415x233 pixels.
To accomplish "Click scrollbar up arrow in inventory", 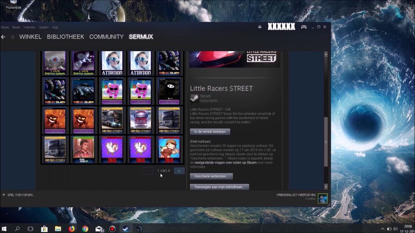I will pyautogui.click(x=326, y=54).
